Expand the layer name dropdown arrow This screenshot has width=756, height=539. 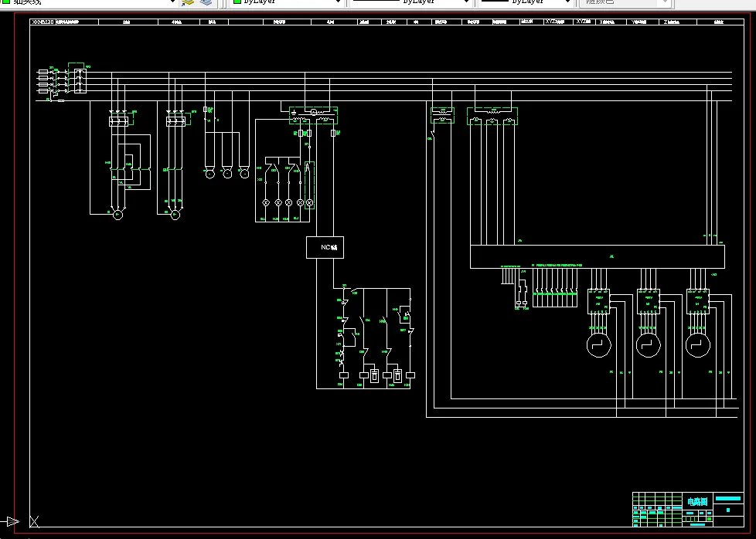172,2
